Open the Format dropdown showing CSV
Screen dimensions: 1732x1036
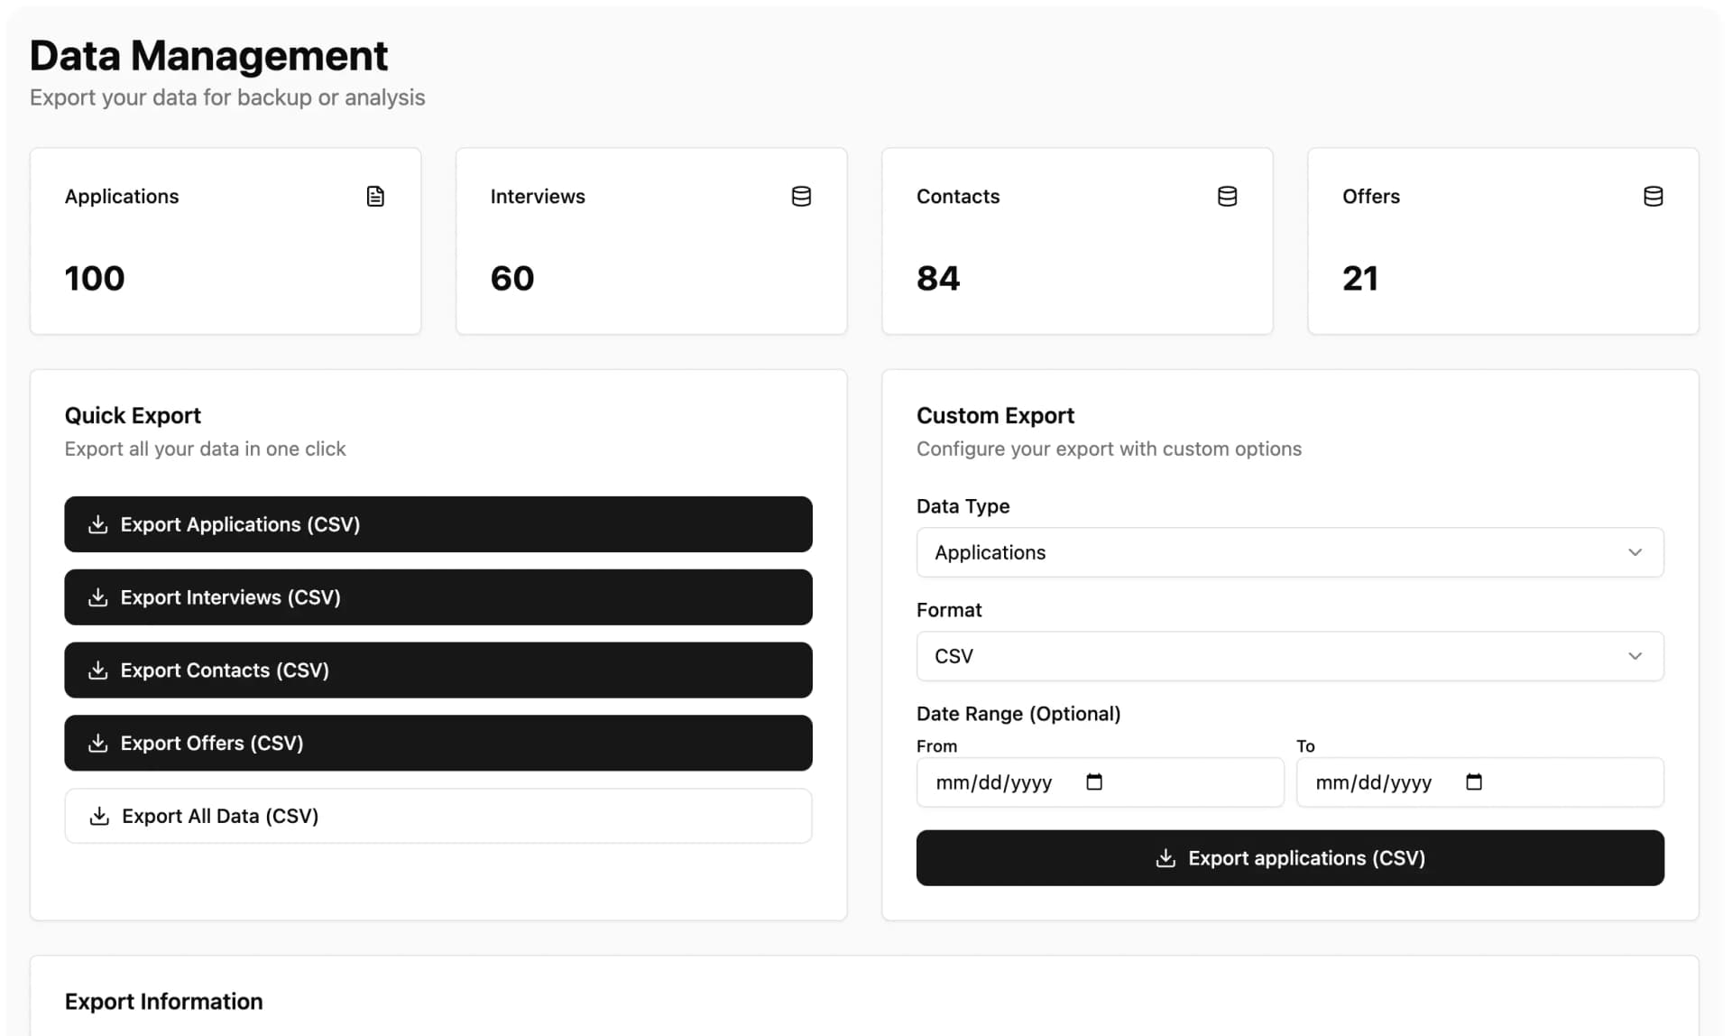point(1289,656)
